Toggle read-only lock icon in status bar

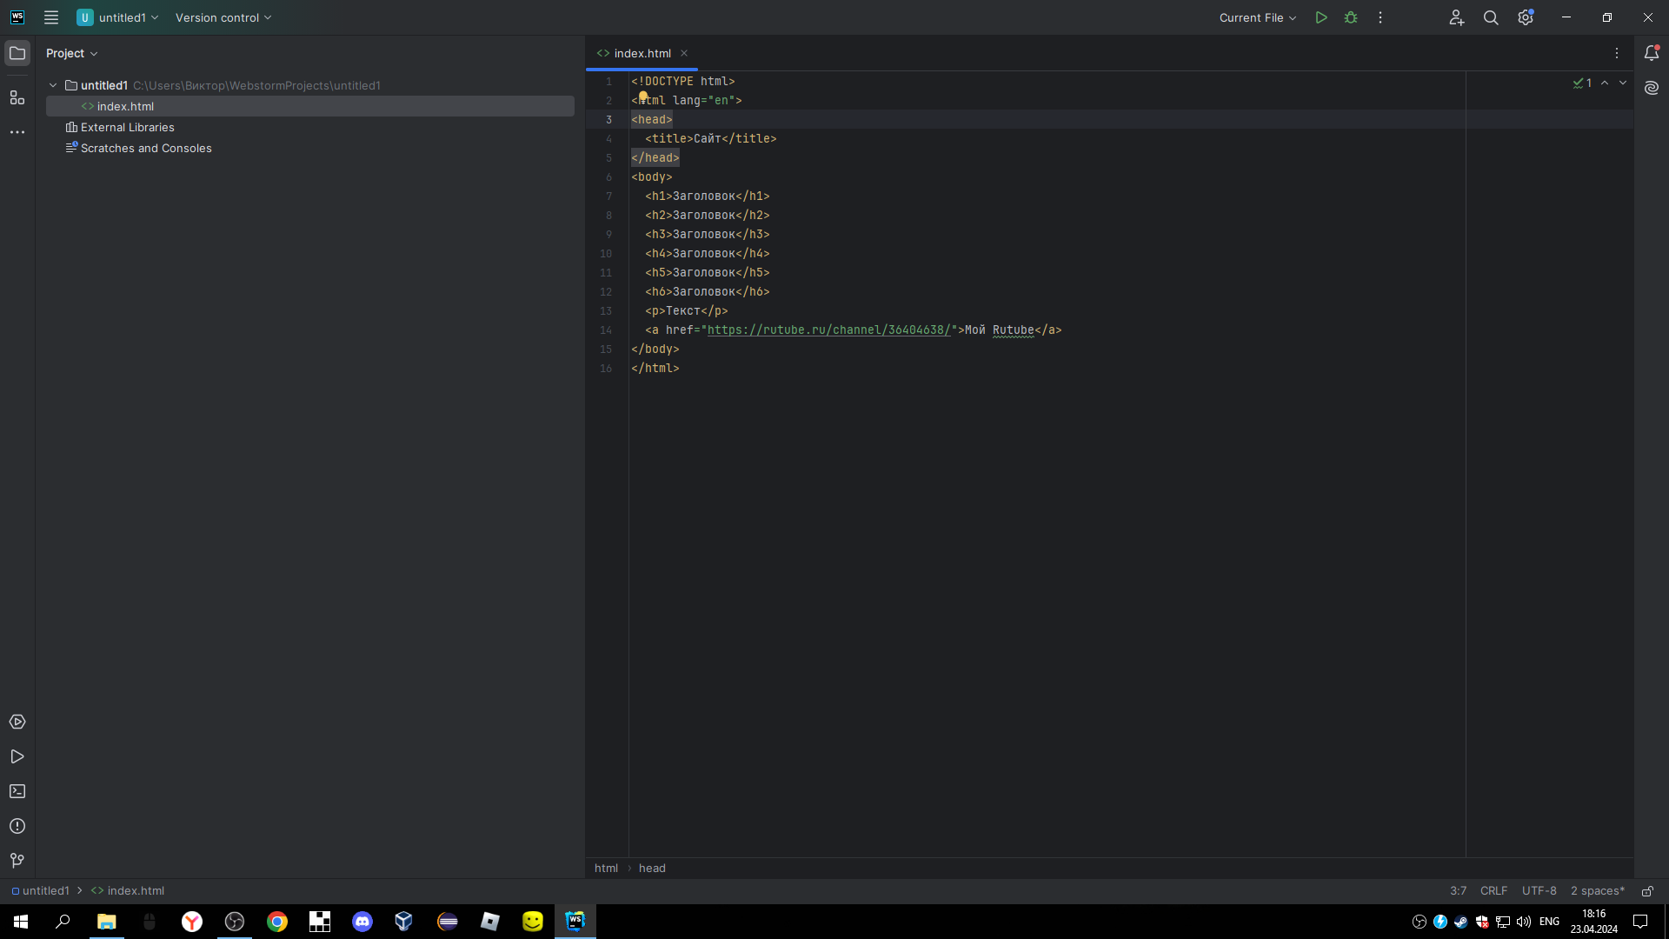(1647, 891)
